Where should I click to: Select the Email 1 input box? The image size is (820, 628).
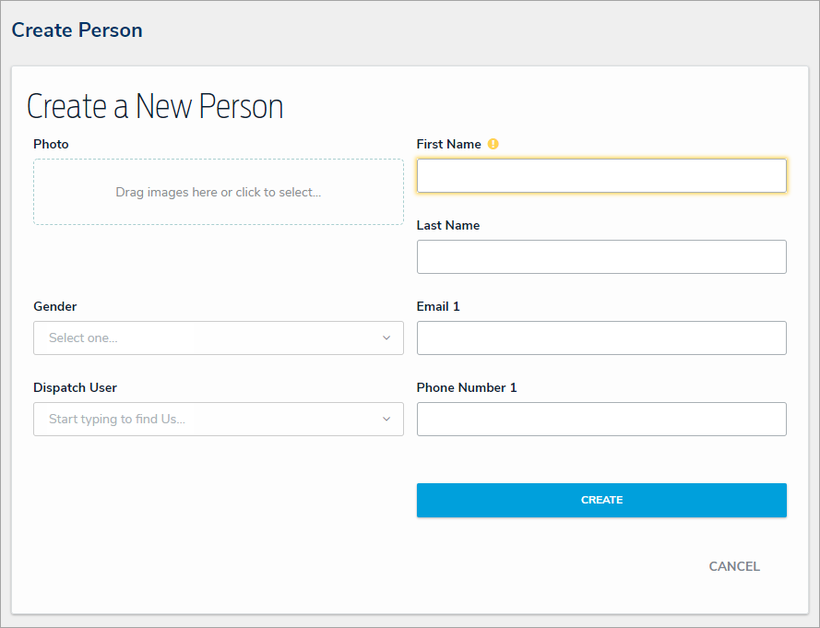[x=601, y=338]
